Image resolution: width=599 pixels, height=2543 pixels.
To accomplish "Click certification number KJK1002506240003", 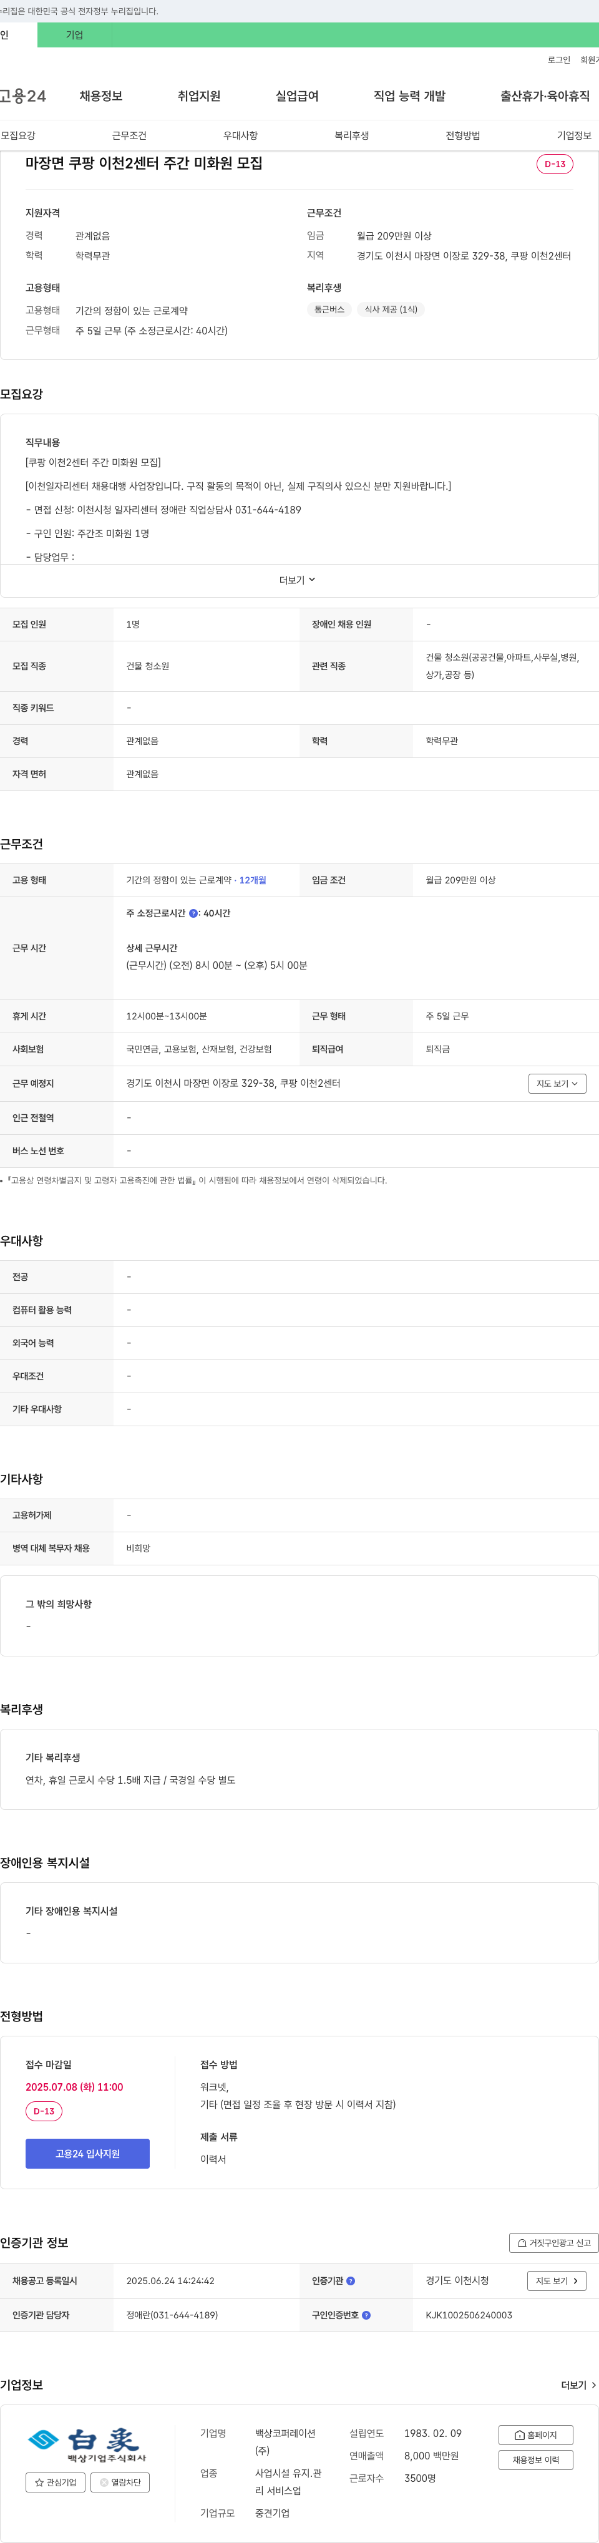I will pos(469,2315).
